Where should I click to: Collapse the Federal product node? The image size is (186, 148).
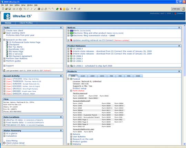(x=68, y=79)
